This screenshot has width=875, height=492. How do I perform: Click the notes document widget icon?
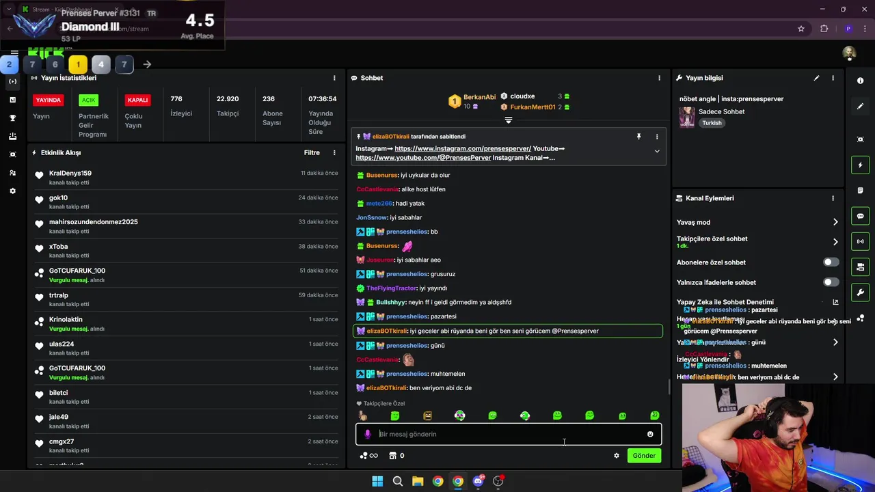tap(860, 190)
